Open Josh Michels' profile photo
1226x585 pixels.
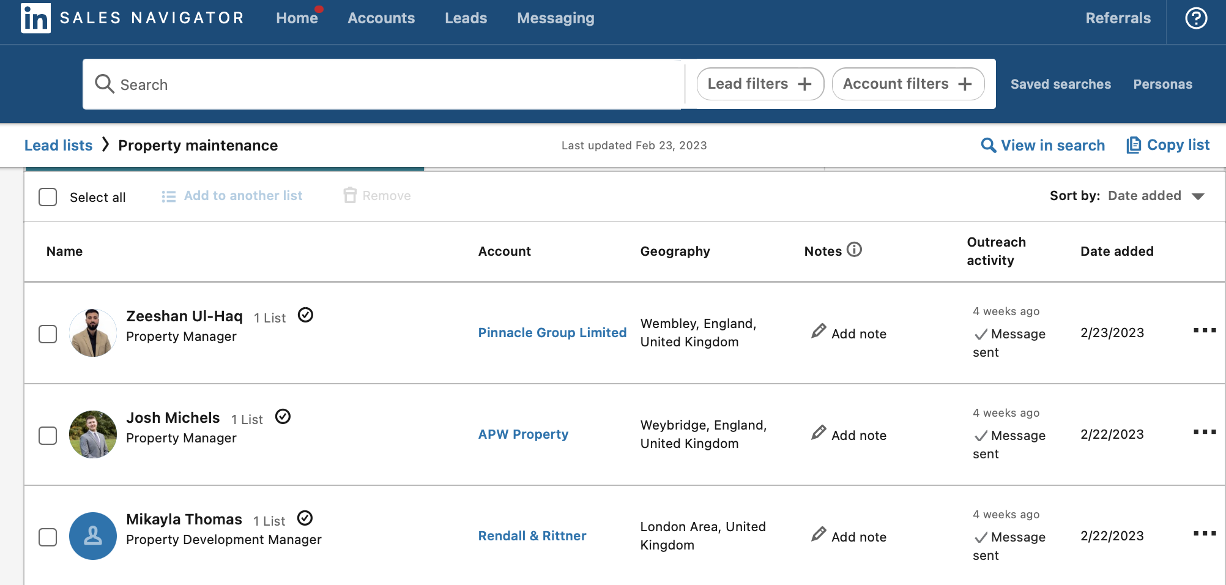pos(93,434)
